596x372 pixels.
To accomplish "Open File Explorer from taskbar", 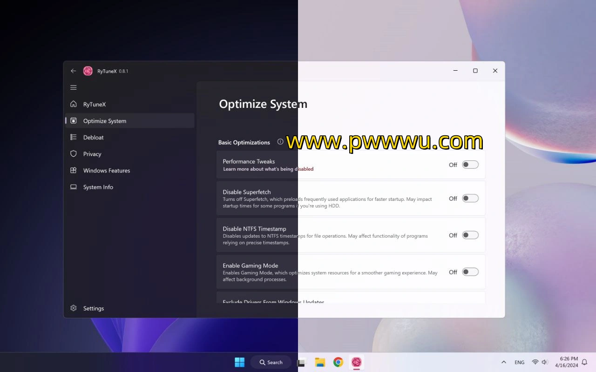I will pos(320,362).
